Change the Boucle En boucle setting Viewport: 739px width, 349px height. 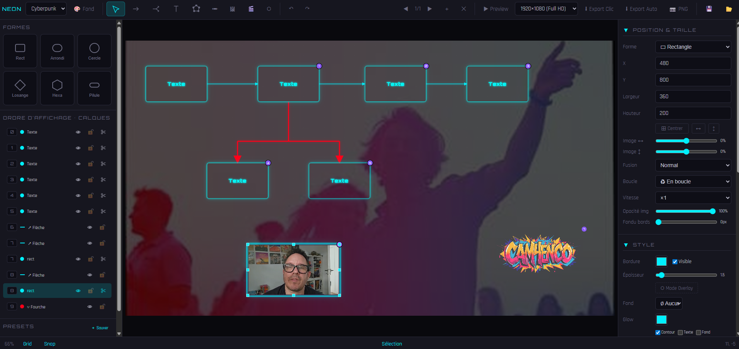point(693,181)
